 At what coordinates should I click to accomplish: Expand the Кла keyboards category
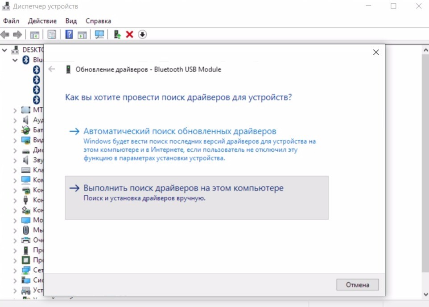pyautogui.click(x=15, y=170)
